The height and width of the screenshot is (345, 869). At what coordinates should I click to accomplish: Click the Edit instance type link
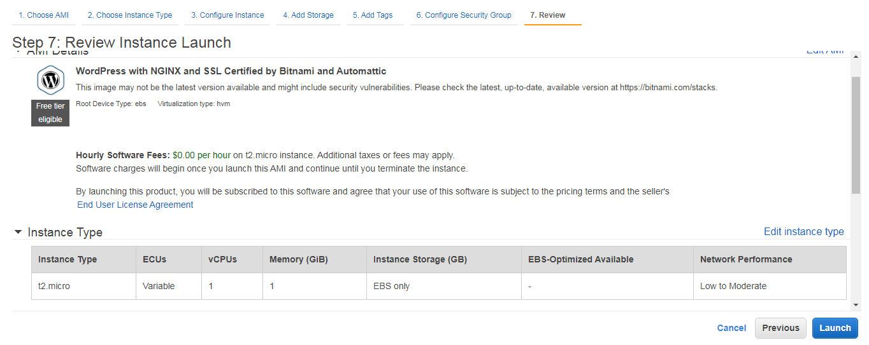point(803,232)
